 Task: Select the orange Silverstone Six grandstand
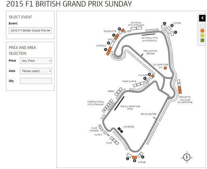(165, 68)
